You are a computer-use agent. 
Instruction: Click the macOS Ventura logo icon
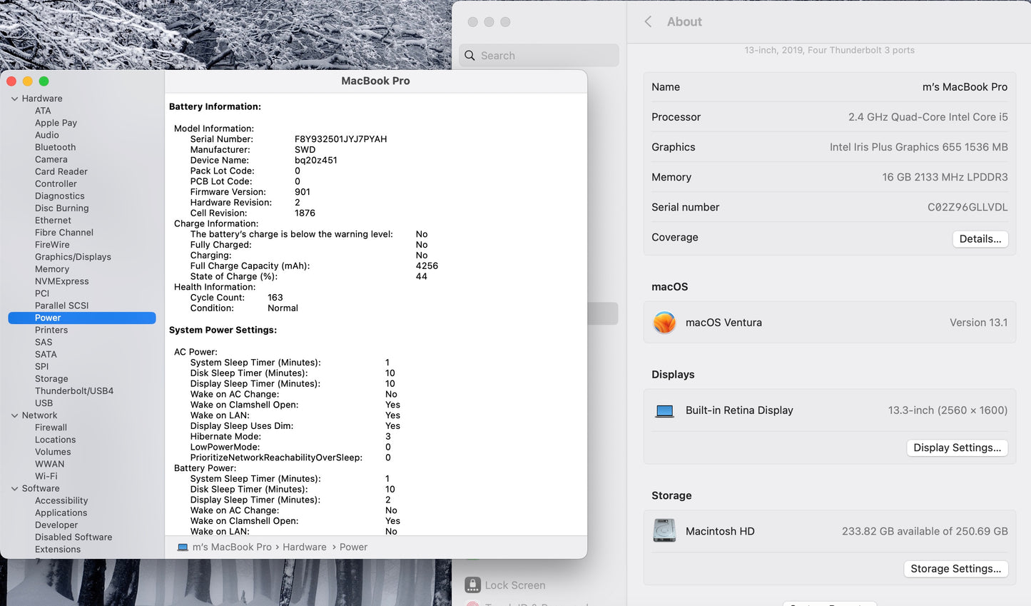(664, 323)
